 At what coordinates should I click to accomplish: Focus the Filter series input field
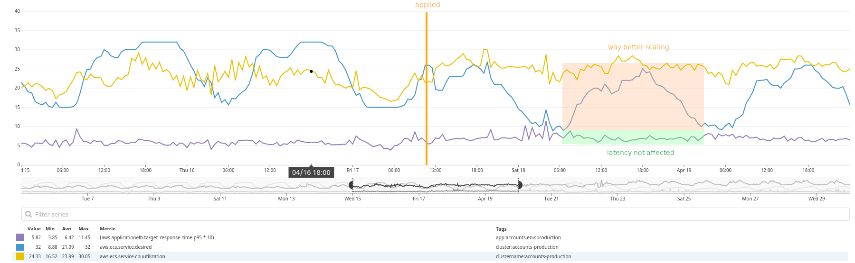[427, 214]
